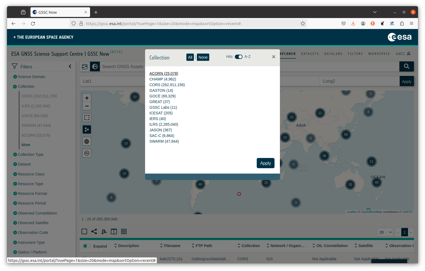Run search with magnifier button
The width and height of the screenshot is (425, 271).
406,66
